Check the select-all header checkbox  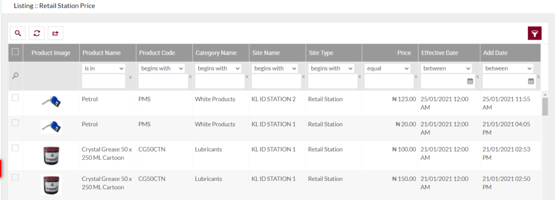tap(15, 52)
